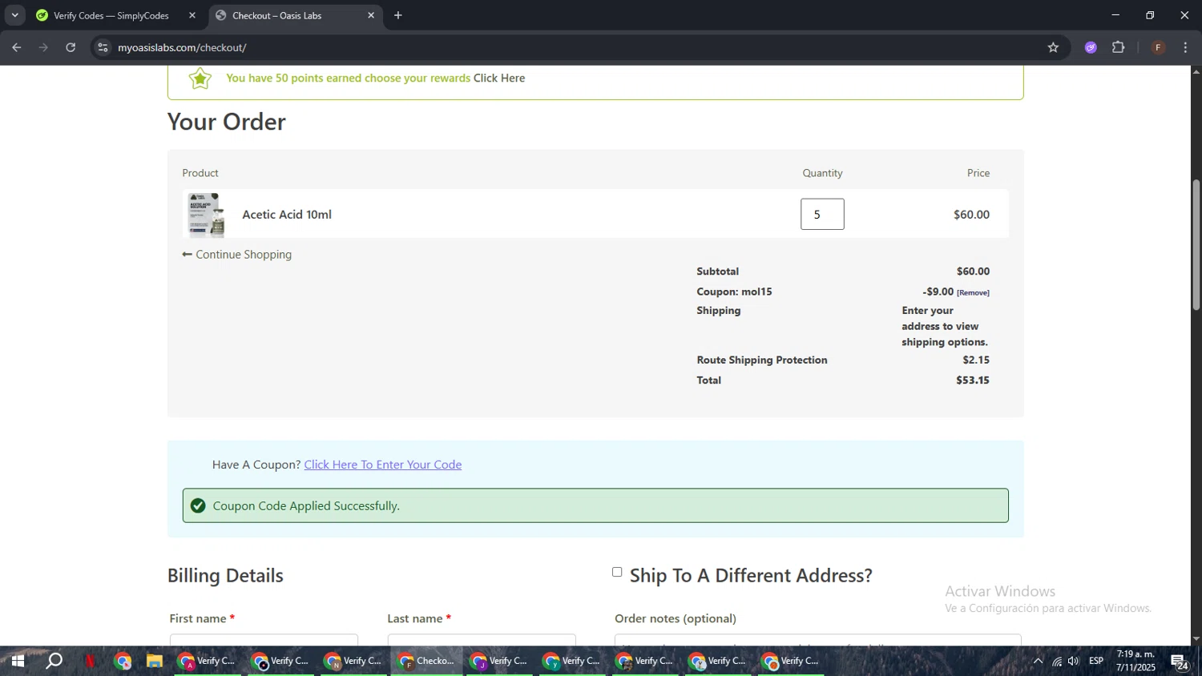Open File Explorer from the taskbar

click(155, 662)
